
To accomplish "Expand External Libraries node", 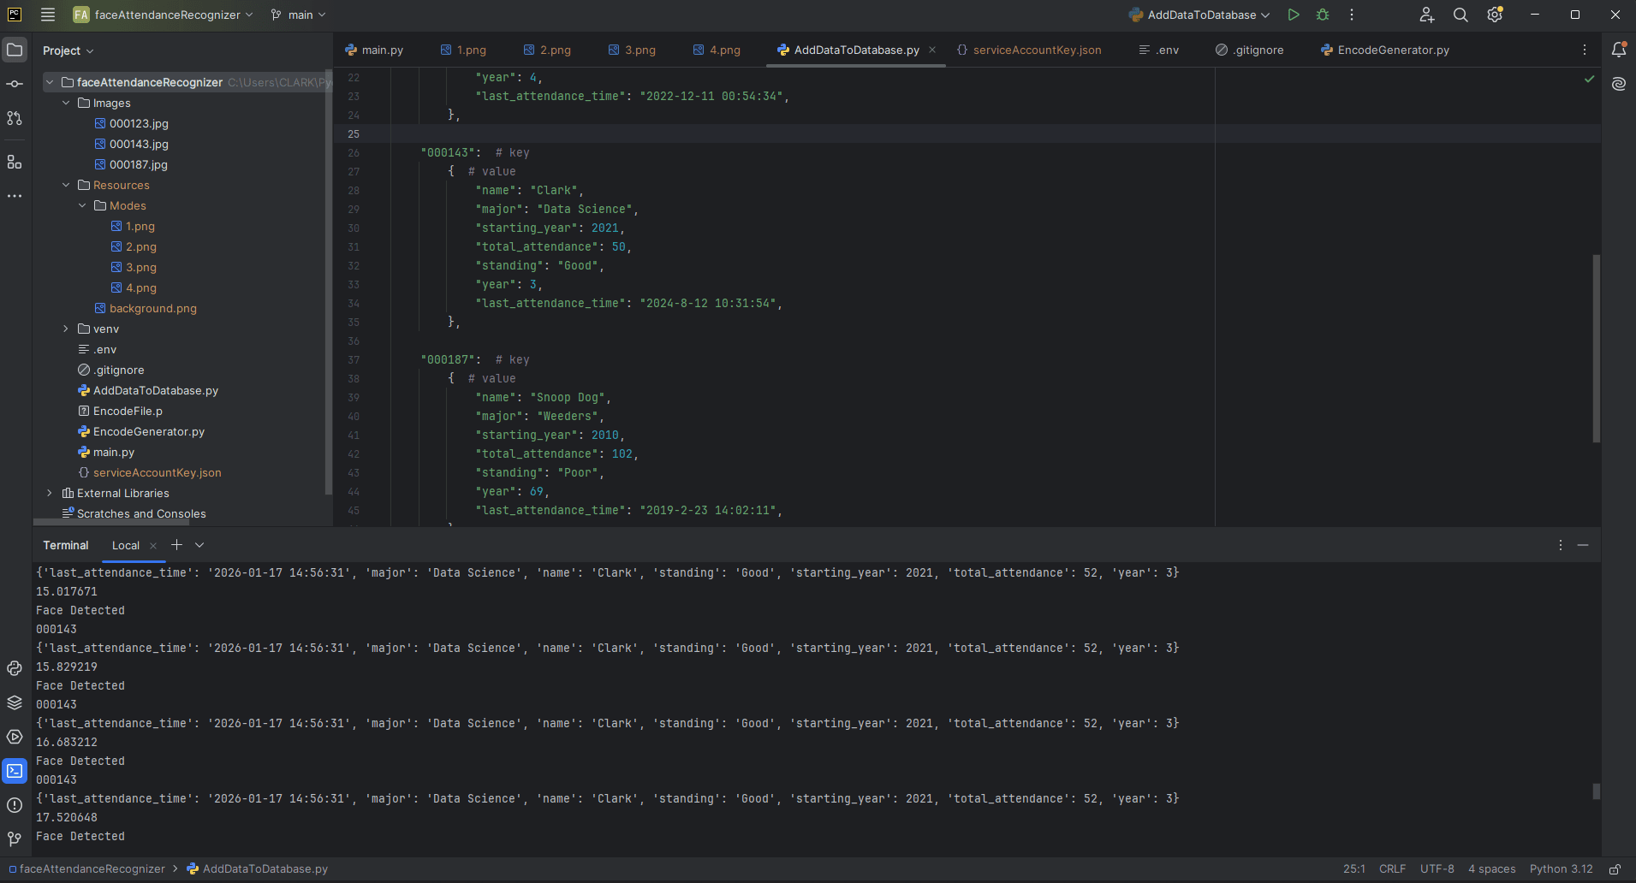I will coord(50,493).
